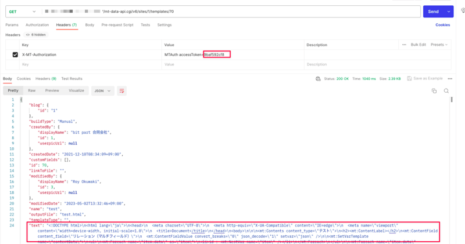Open the Send options dropdown arrow

coord(449,11)
